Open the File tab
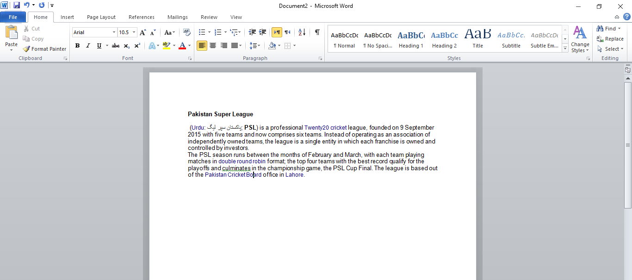 tap(13, 17)
